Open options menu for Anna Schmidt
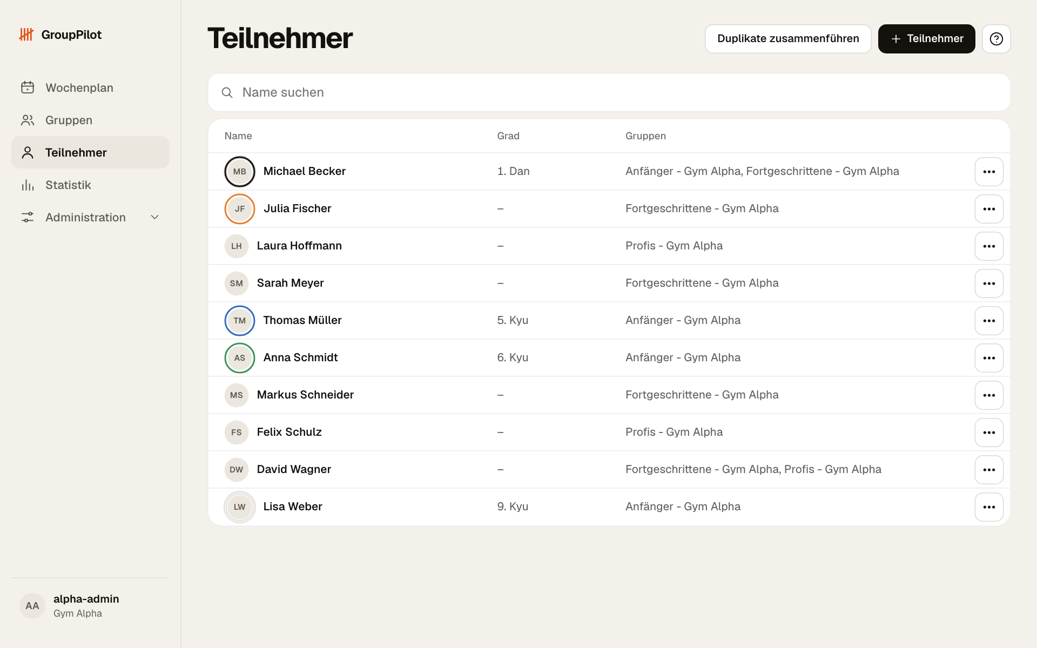The height and width of the screenshot is (648, 1037). (989, 358)
